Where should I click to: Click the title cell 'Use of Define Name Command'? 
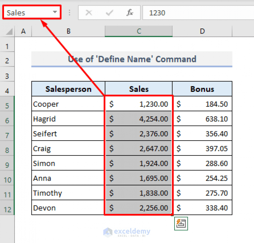click(132, 59)
